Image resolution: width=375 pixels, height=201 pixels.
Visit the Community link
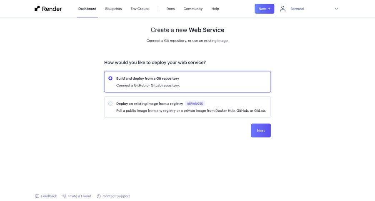click(193, 9)
